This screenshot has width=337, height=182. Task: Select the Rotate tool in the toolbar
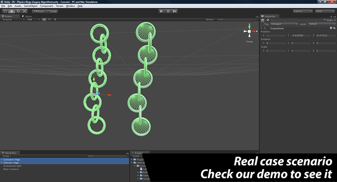18,11
